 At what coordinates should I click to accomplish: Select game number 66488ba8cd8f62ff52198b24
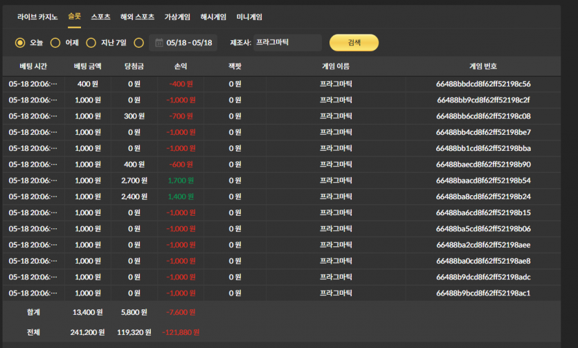click(483, 196)
